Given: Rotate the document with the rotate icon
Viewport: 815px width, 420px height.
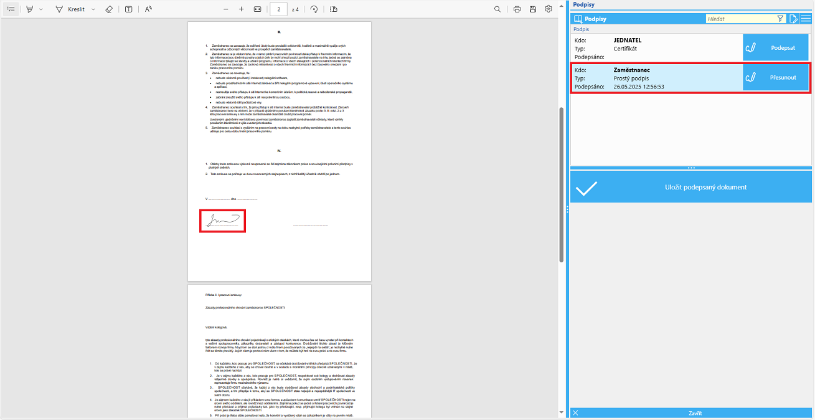Looking at the screenshot, I should 314,9.
